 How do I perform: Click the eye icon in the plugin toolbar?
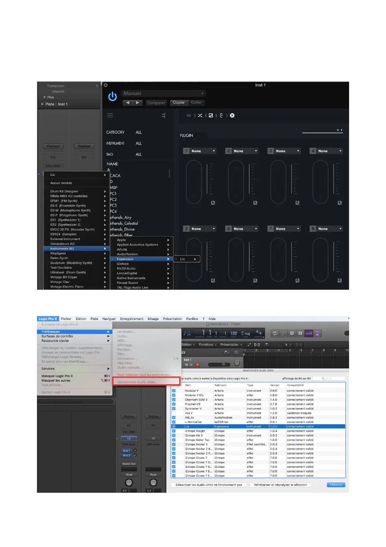click(x=189, y=115)
